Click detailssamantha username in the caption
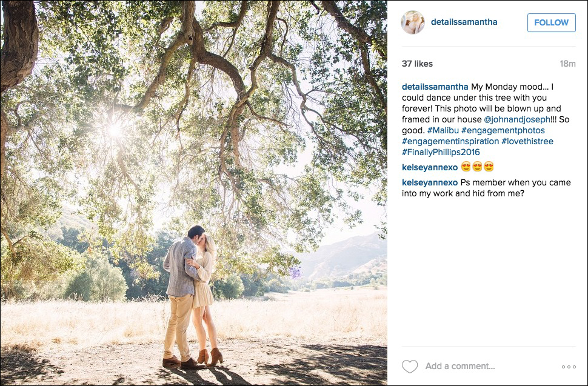The height and width of the screenshot is (386, 588). 435,87
